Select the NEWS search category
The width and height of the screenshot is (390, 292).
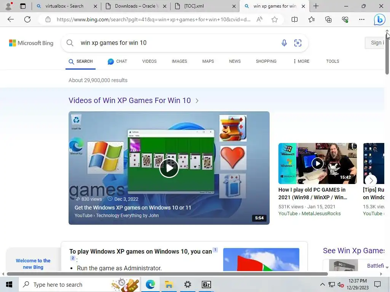tap(235, 61)
